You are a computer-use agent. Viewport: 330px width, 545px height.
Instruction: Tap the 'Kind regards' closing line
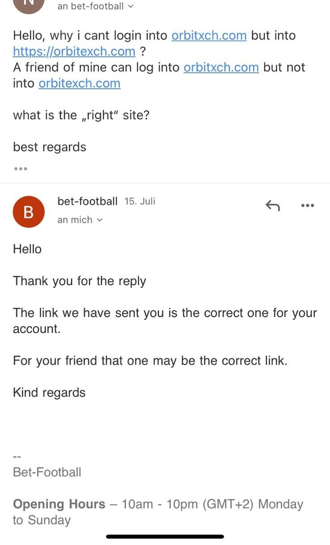pyautogui.click(x=49, y=393)
